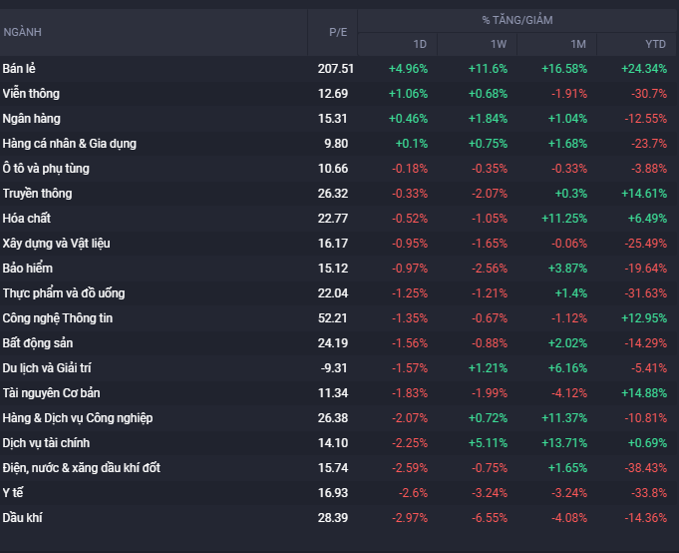Click the Dầu khí sector name
Screen dimensions: 679x553
coord(23,518)
